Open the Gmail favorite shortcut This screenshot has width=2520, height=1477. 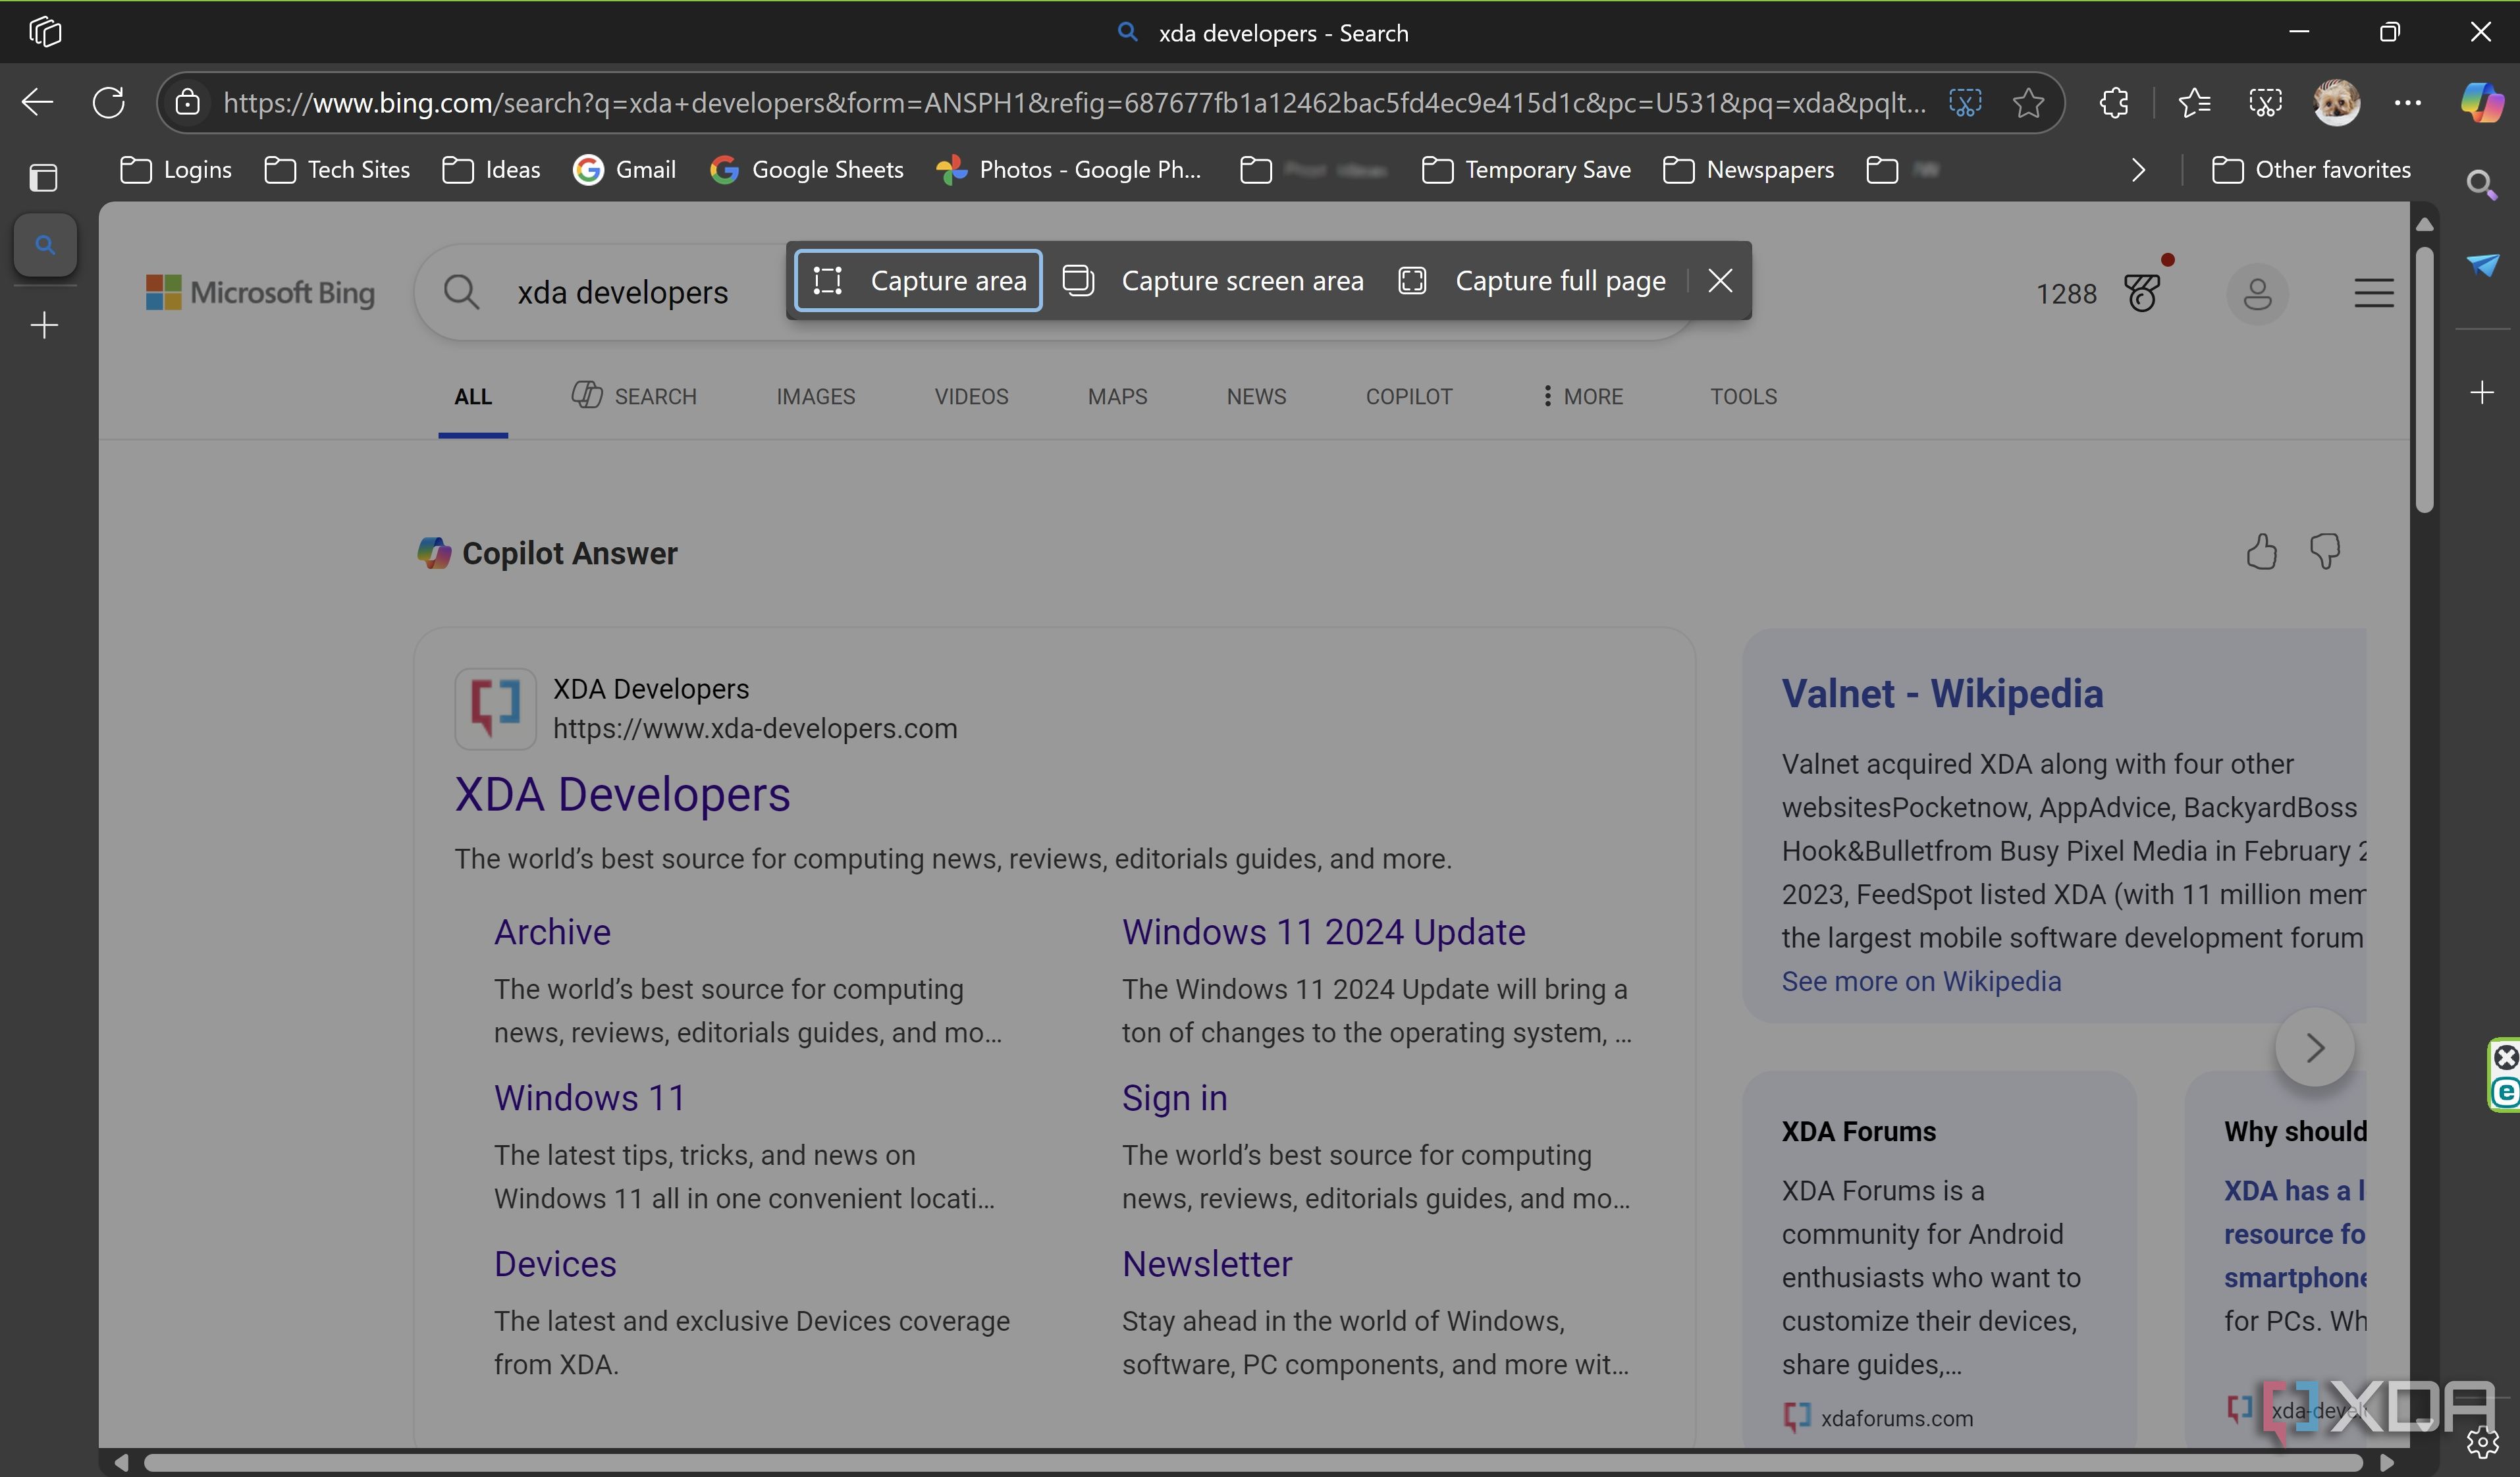(625, 170)
